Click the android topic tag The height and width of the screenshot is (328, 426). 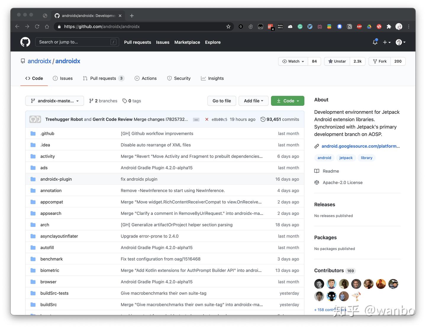pos(324,158)
